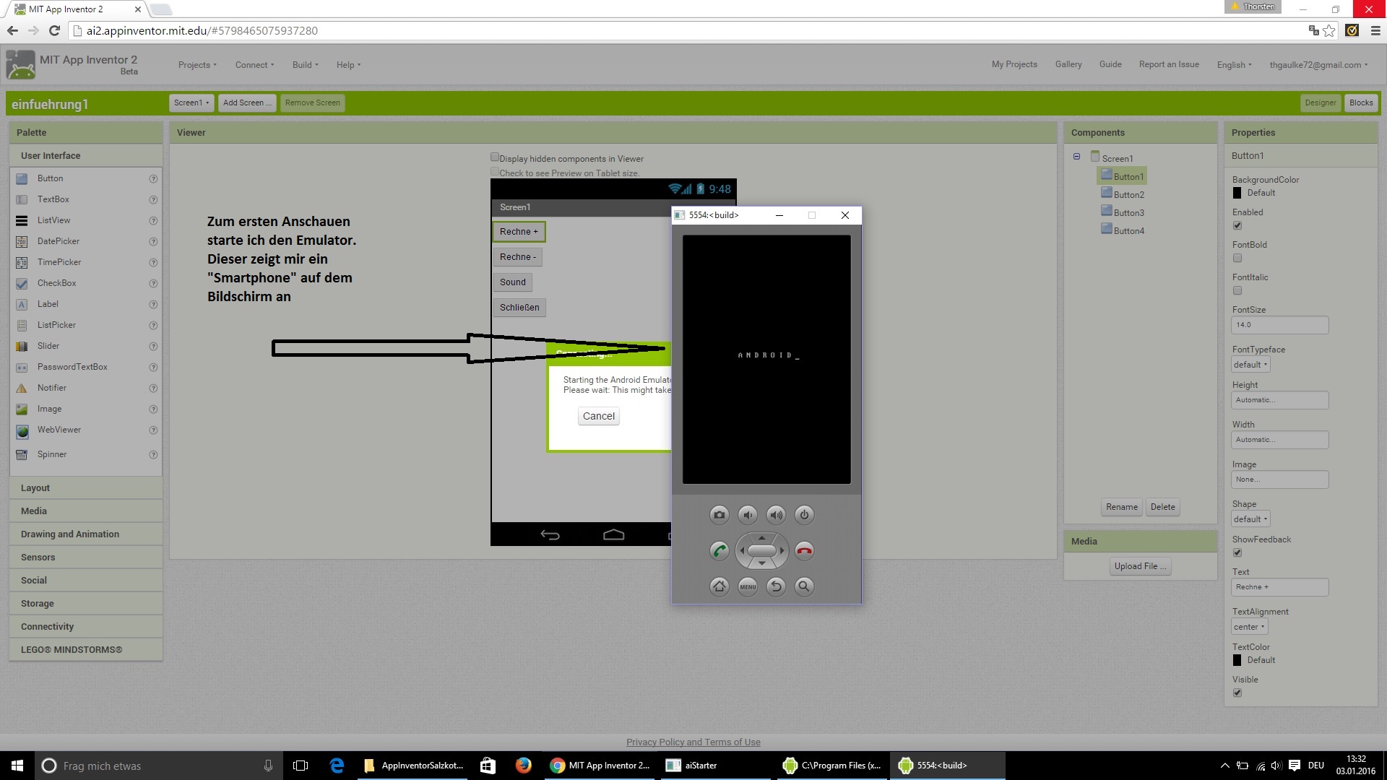Open Help menu
1387x780 pixels.
click(x=348, y=65)
